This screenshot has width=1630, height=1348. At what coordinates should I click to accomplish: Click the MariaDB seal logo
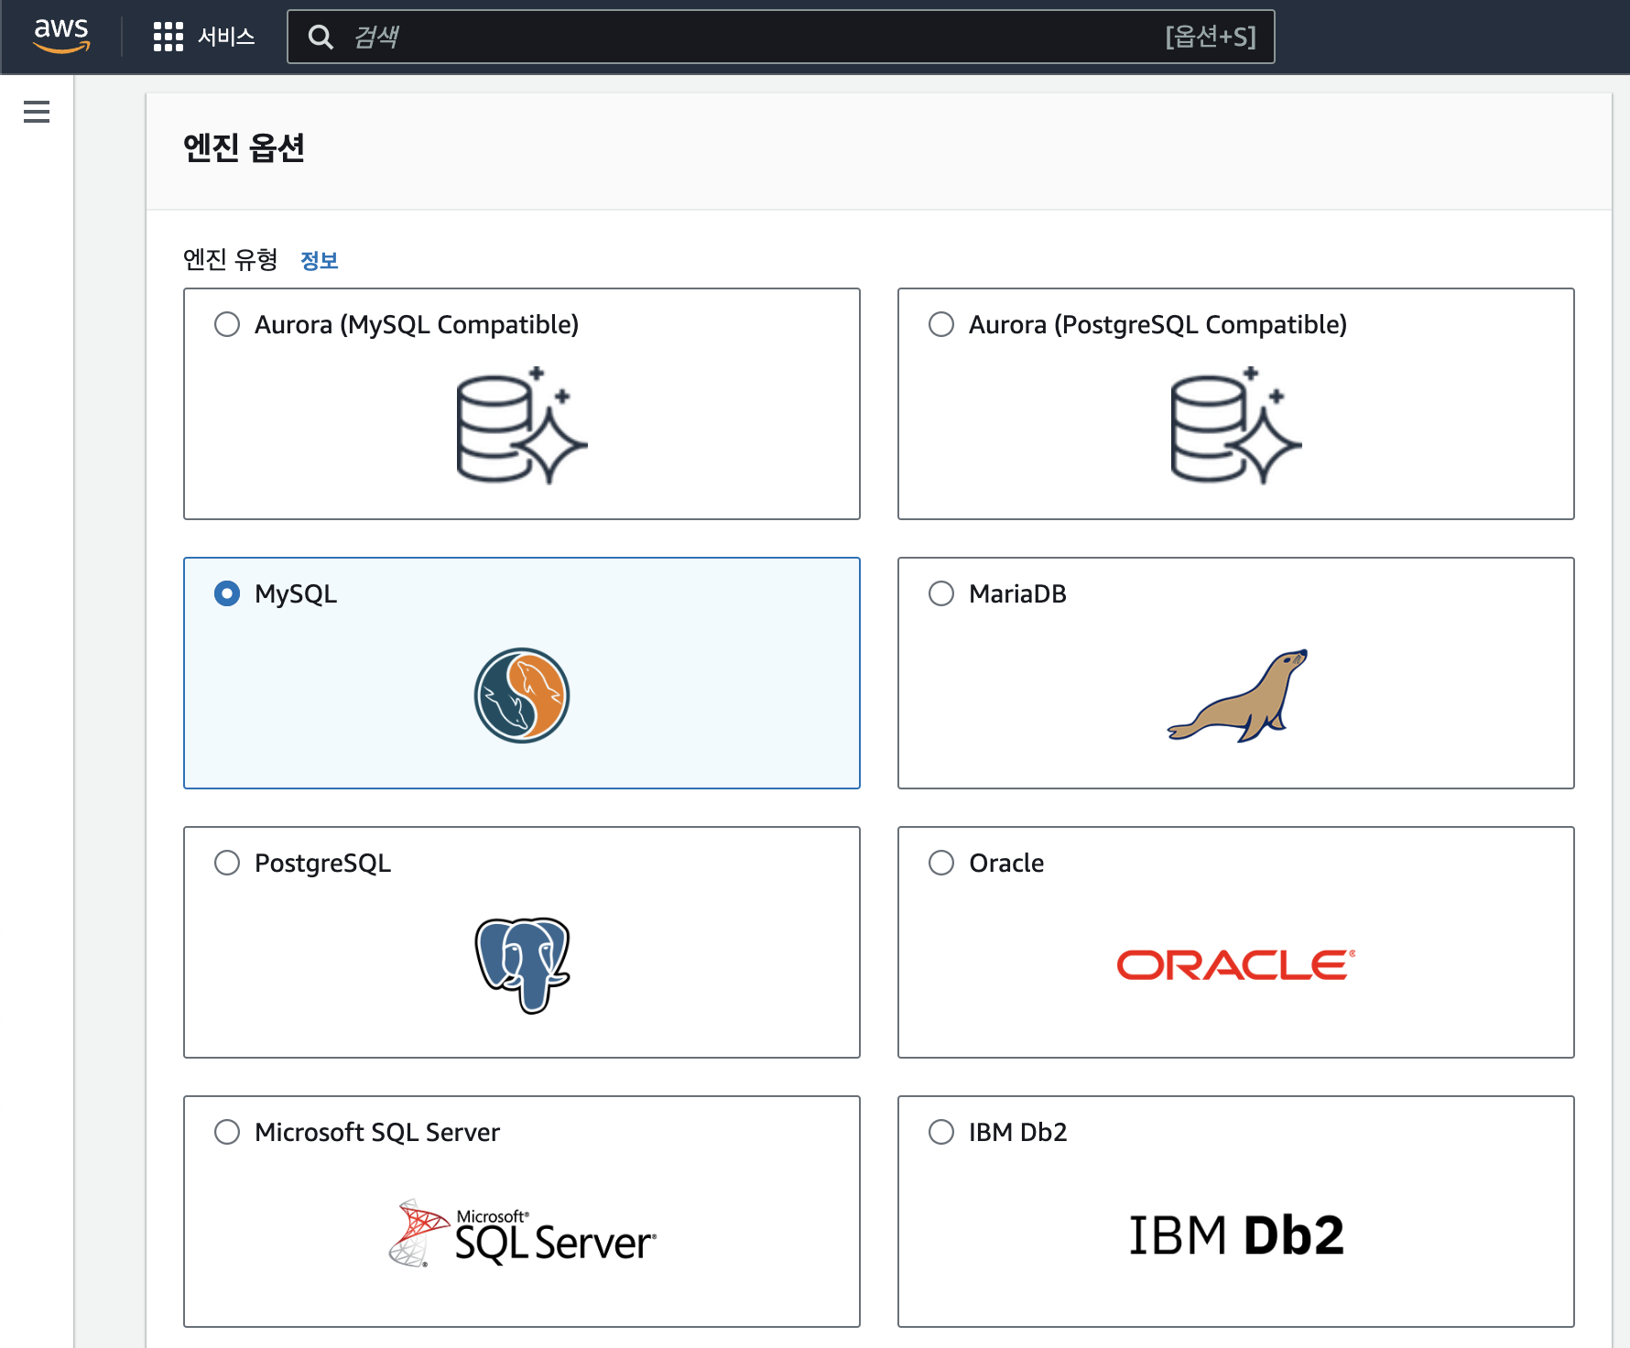click(x=1237, y=695)
